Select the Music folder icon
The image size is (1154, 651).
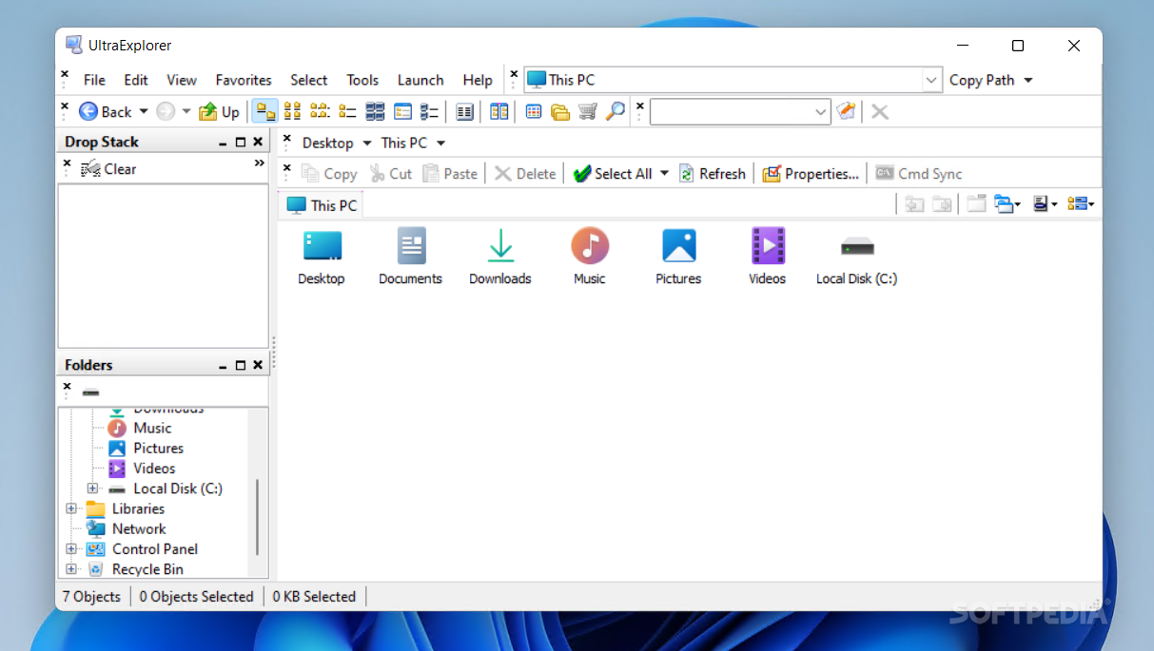pyautogui.click(x=590, y=257)
